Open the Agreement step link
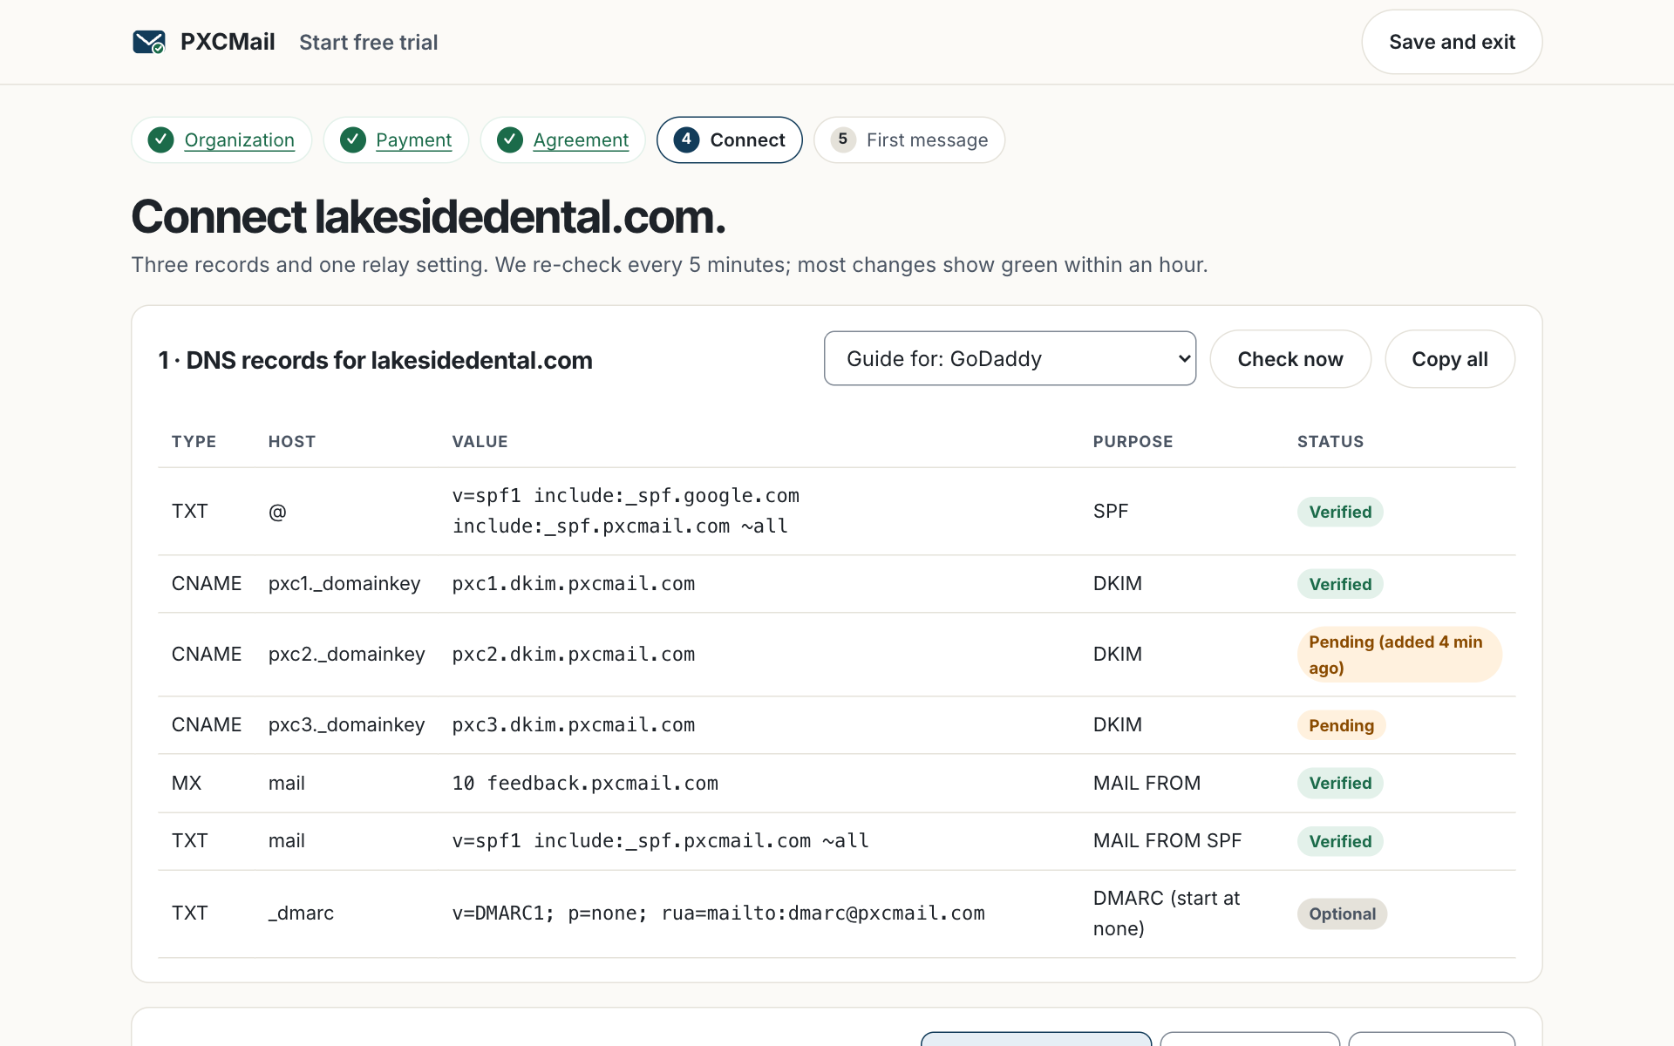This screenshot has height=1046, width=1674. pos(581,140)
